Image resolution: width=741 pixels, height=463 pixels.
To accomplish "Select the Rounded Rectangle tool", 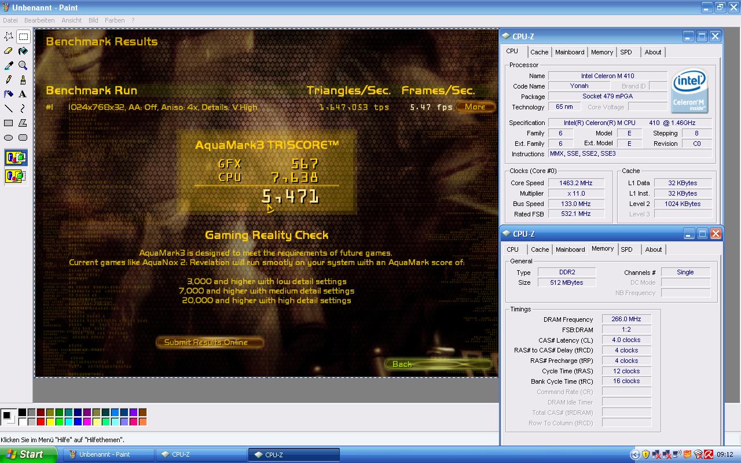I will (x=23, y=138).
